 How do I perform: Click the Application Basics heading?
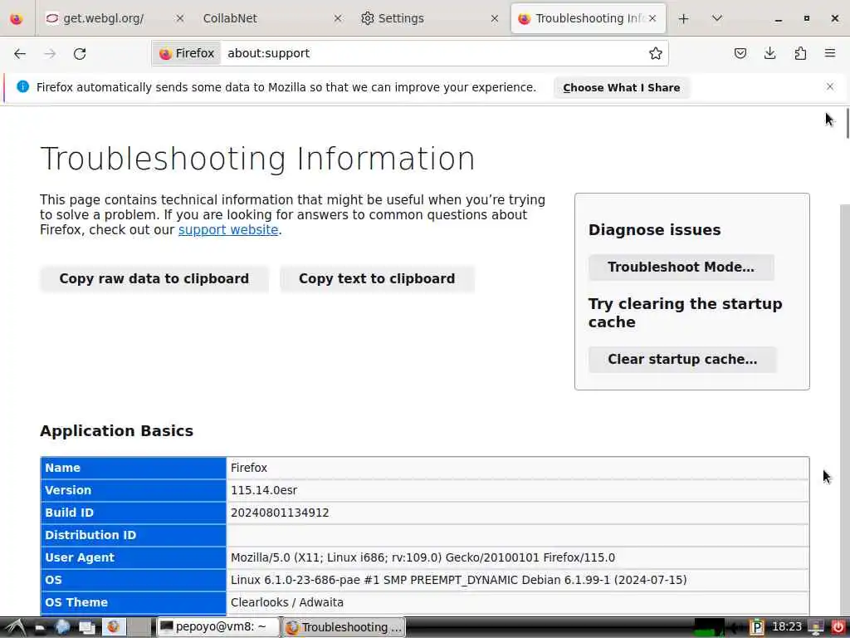pyautogui.click(x=116, y=431)
